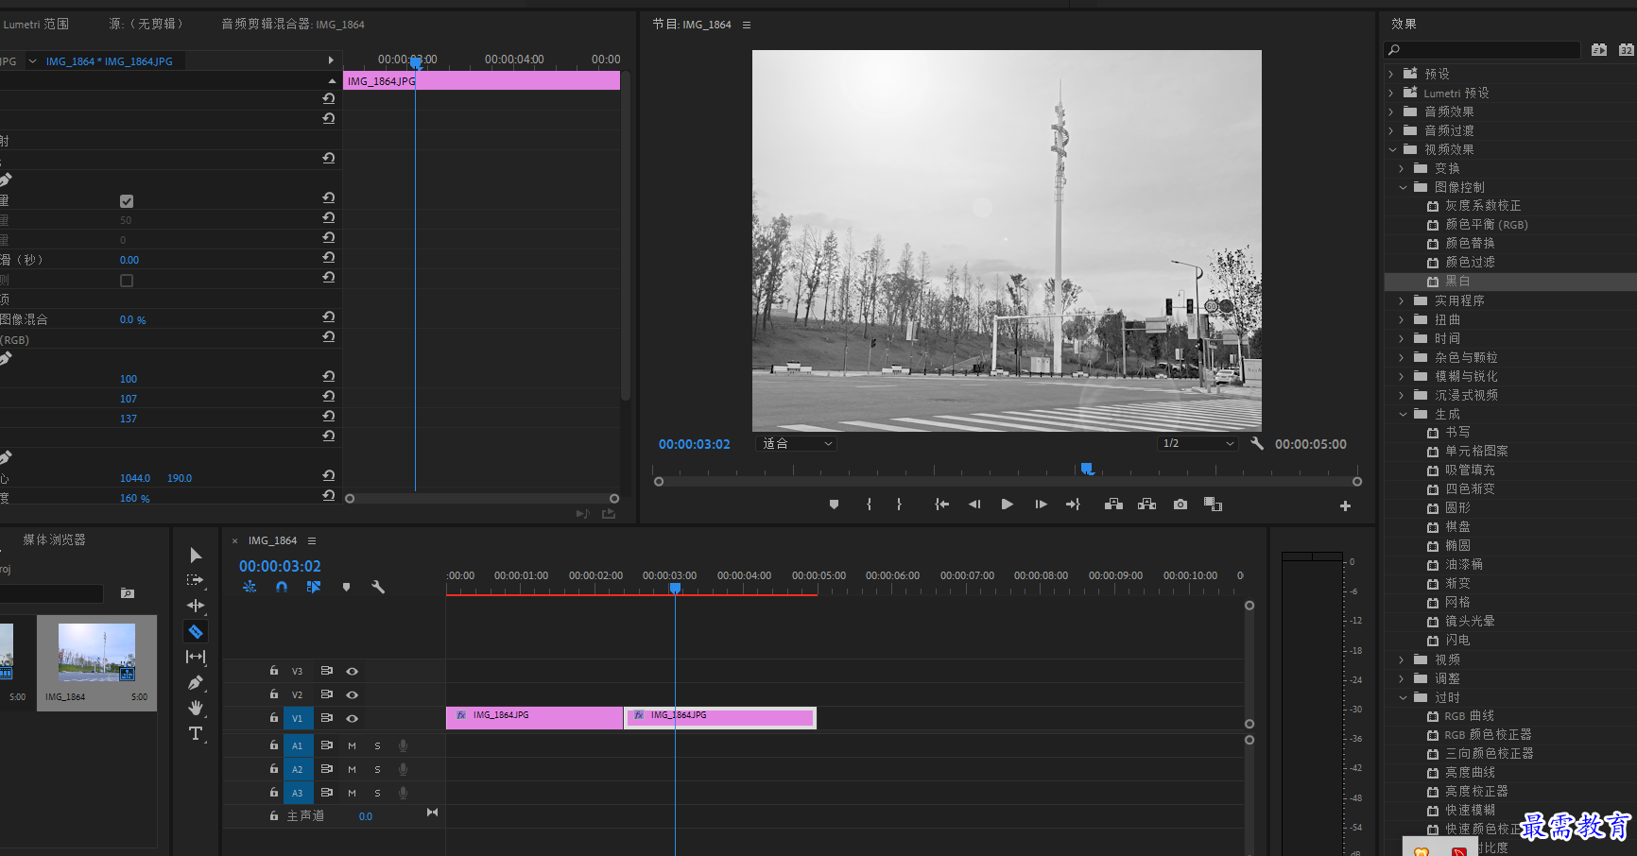
Task: Expand the Lumetri 预设 folder
Action: 1391,93
